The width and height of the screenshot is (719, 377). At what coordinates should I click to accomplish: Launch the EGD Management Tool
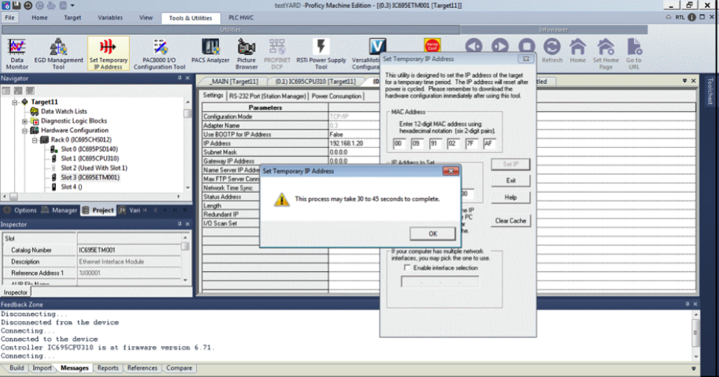(59, 54)
